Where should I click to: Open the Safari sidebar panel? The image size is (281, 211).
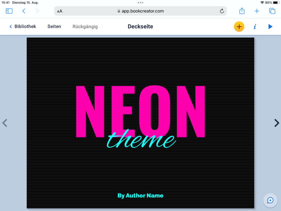(9, 11)
